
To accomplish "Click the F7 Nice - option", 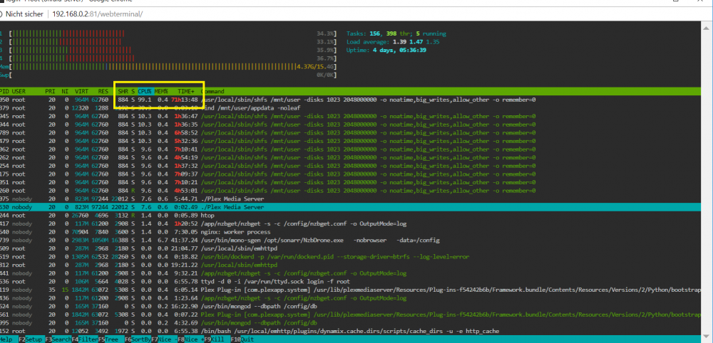I will point(164,339).
